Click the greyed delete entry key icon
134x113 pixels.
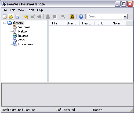[39, 17]
